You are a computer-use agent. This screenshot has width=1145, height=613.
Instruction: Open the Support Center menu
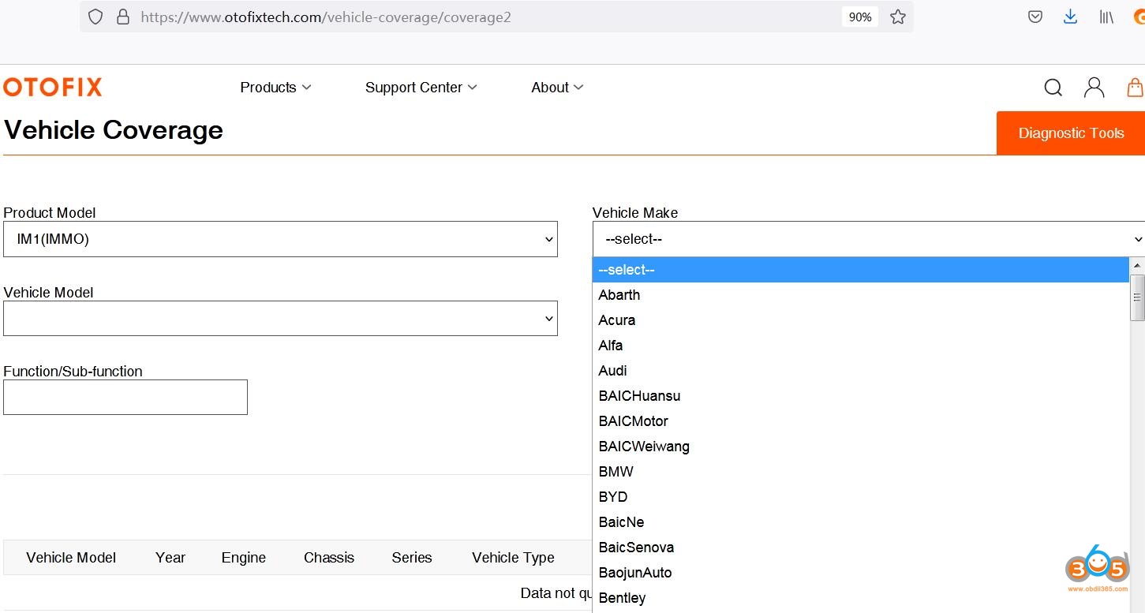tap(421, 88)
